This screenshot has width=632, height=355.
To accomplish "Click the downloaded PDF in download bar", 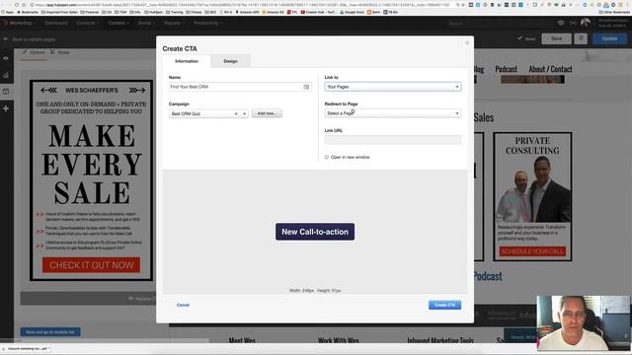I will click(x=28, y=349).
